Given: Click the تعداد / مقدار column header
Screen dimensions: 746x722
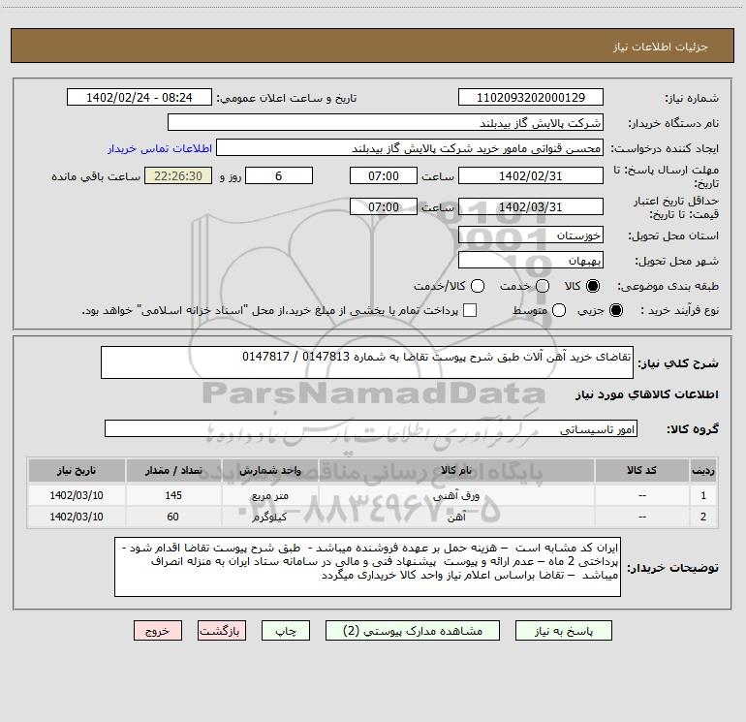Looking at the screenshot, I should 173,471.
